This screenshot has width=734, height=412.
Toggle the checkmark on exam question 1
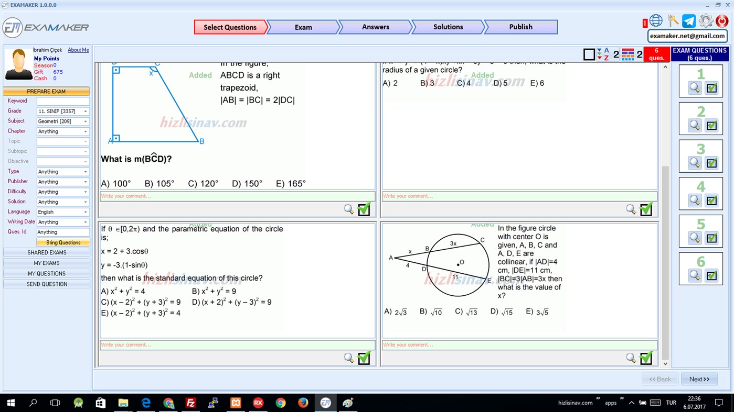click(711, 89)
